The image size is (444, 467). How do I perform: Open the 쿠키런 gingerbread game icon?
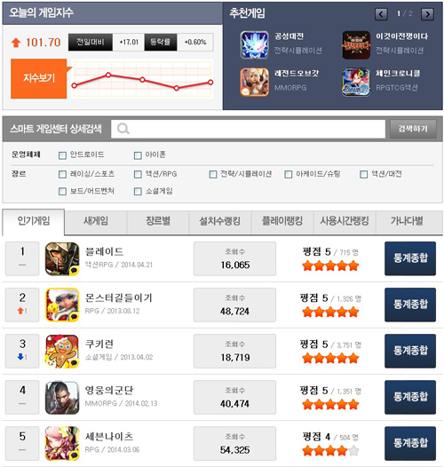(62, 352)
